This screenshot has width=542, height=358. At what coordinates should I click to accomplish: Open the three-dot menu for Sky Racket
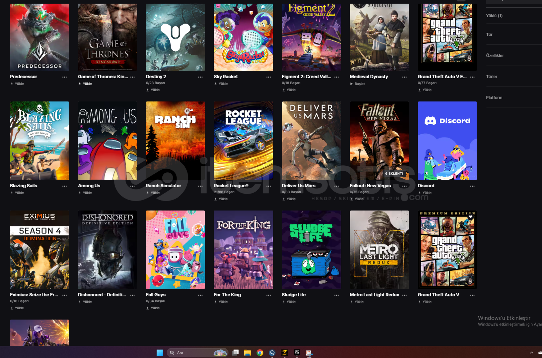click(x=269, y=77)
